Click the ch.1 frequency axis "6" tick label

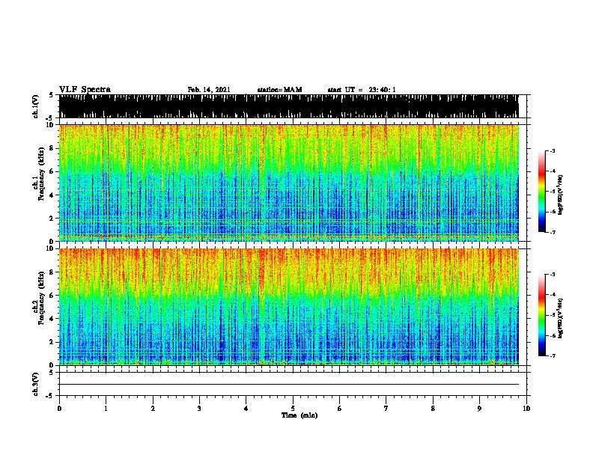pos(52,171)
